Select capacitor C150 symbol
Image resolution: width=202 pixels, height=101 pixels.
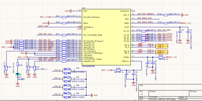tap(133, 74)
